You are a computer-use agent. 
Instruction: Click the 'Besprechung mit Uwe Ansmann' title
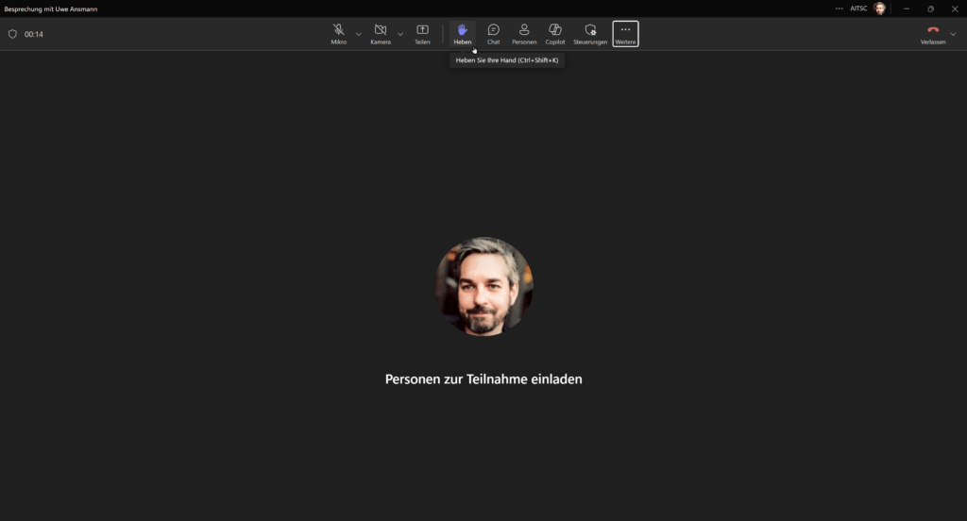[51, 9]
